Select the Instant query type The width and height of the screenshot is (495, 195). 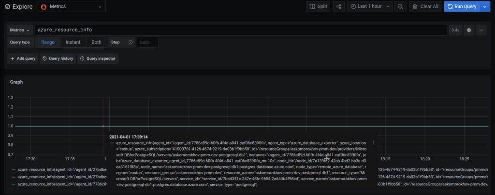coord(73,42)
